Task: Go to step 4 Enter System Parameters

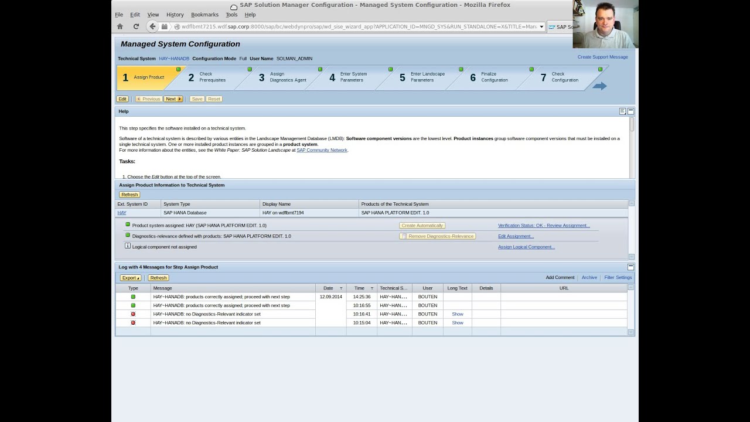Action: pos(353,77)
